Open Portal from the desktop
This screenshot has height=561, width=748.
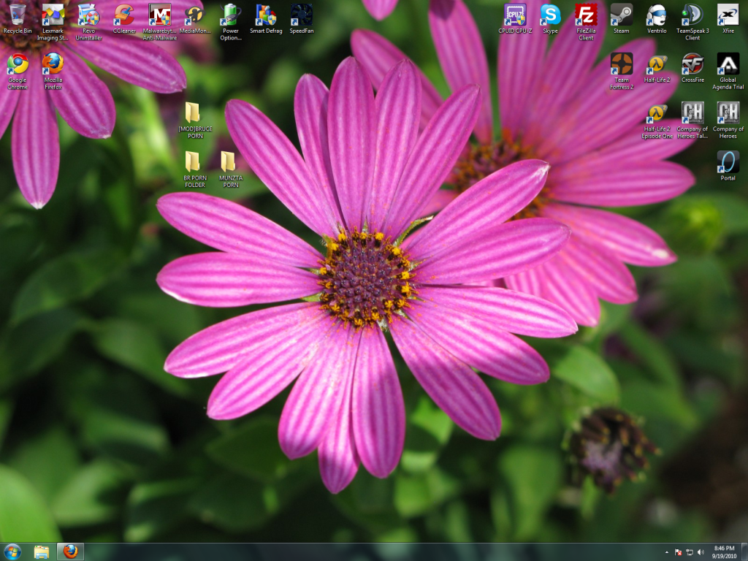[x=728, y=161]
